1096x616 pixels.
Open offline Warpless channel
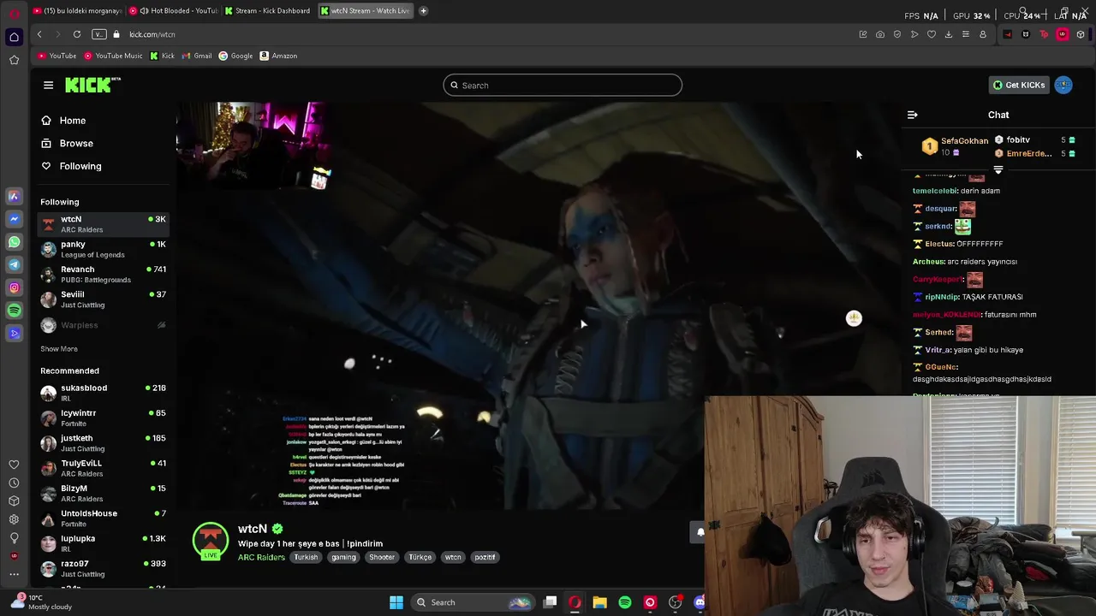(x=103, y=325)
